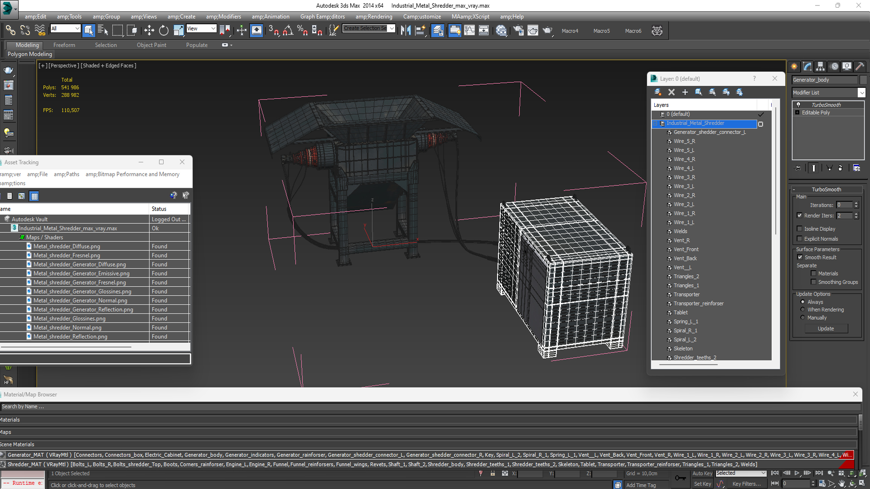Click the Unlink Selection tool

tap(25, 30)
